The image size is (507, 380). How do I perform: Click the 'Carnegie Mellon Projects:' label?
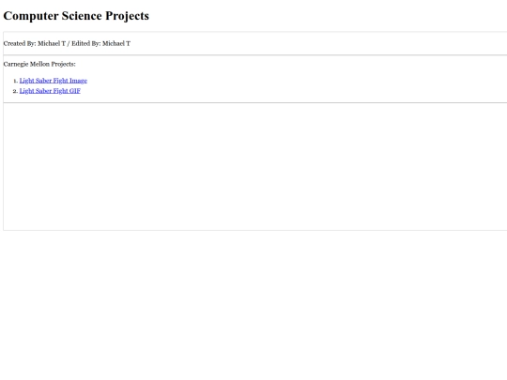point(39,64)
